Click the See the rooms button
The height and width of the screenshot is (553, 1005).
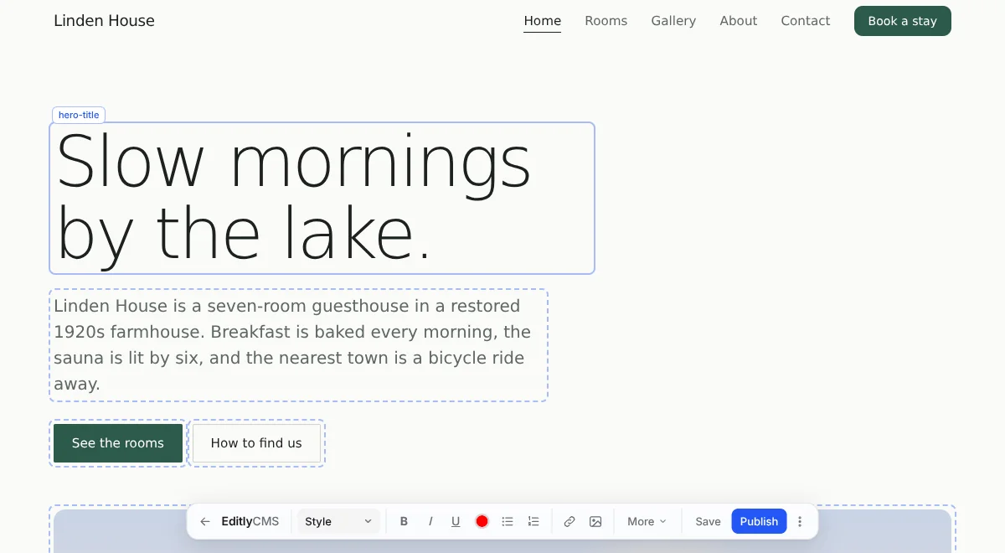[118, 443]
